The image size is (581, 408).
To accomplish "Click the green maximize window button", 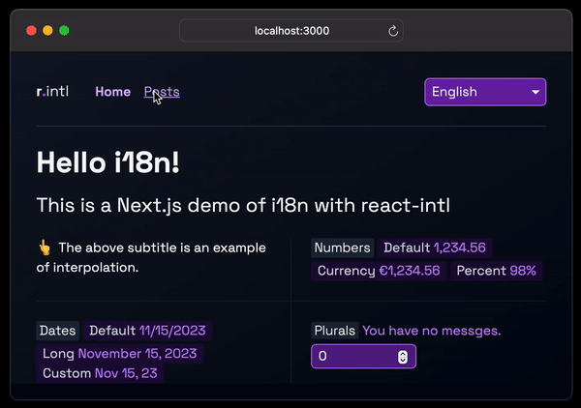I will (x=64, y=31).
